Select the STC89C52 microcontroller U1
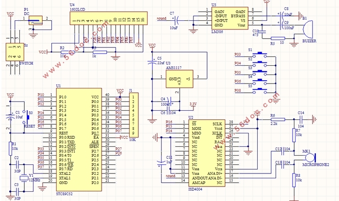Screen dimensions: 339x201 [x=79, y=140]
